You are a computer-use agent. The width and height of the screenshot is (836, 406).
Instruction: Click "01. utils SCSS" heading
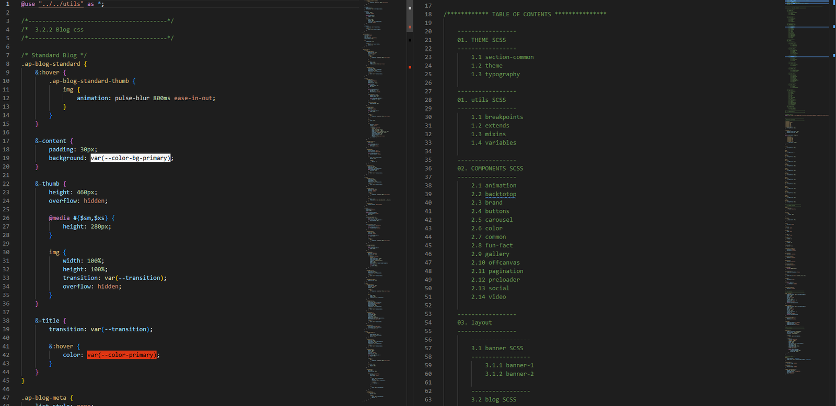[482, 100]
